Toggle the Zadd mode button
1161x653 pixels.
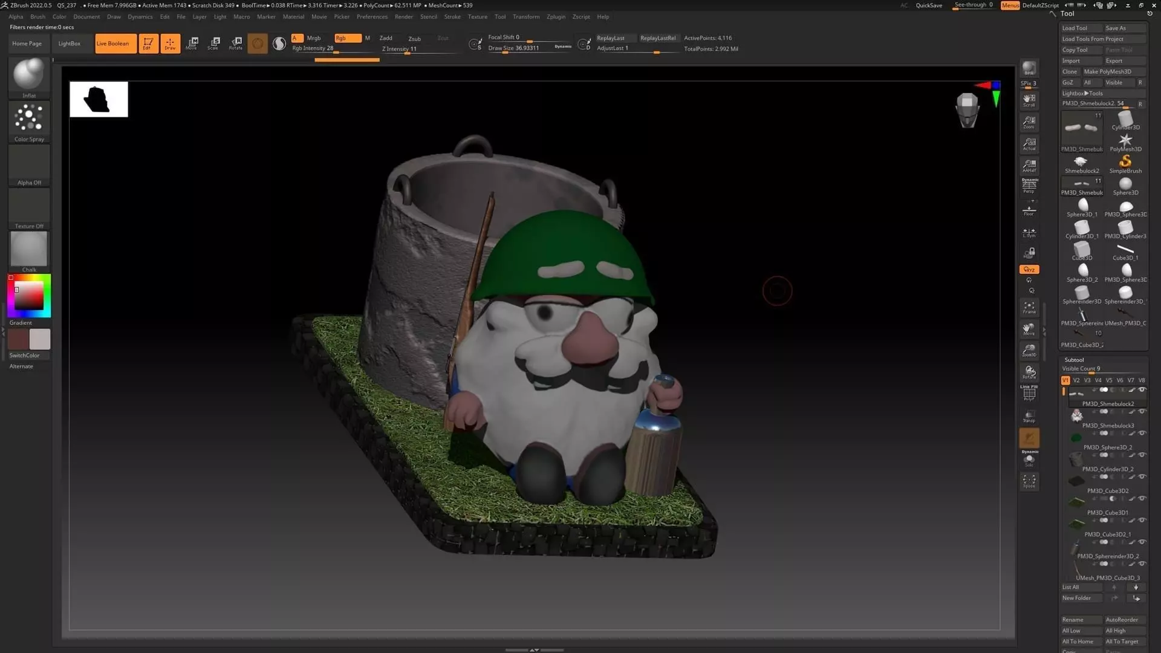pos(386,38)
